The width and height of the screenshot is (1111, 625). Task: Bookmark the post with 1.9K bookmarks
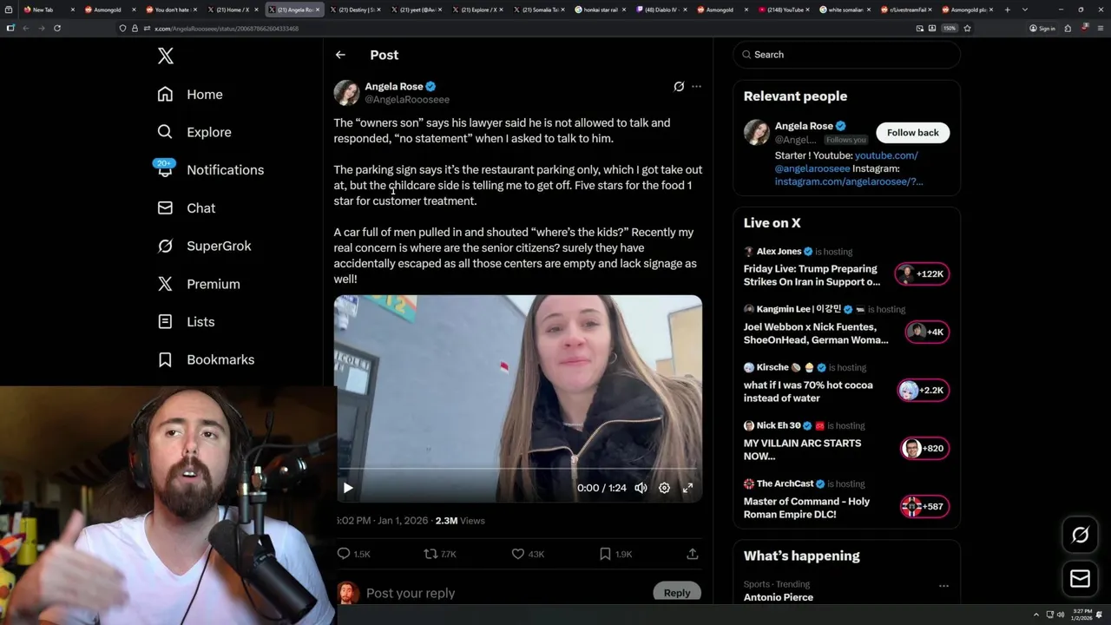tap(615, 554)
